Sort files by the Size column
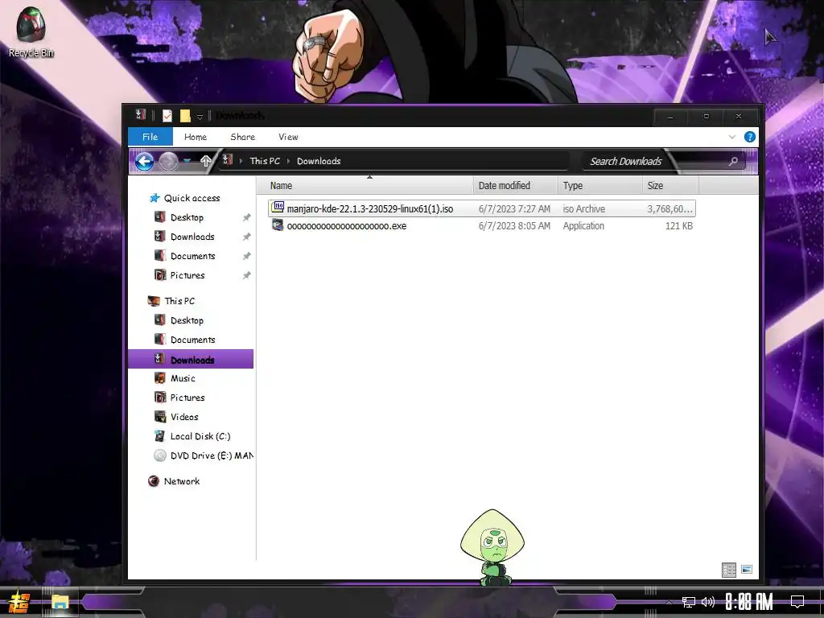Image resolution: width=824 pixels, height=618 pixels. (x=670, y=186)
